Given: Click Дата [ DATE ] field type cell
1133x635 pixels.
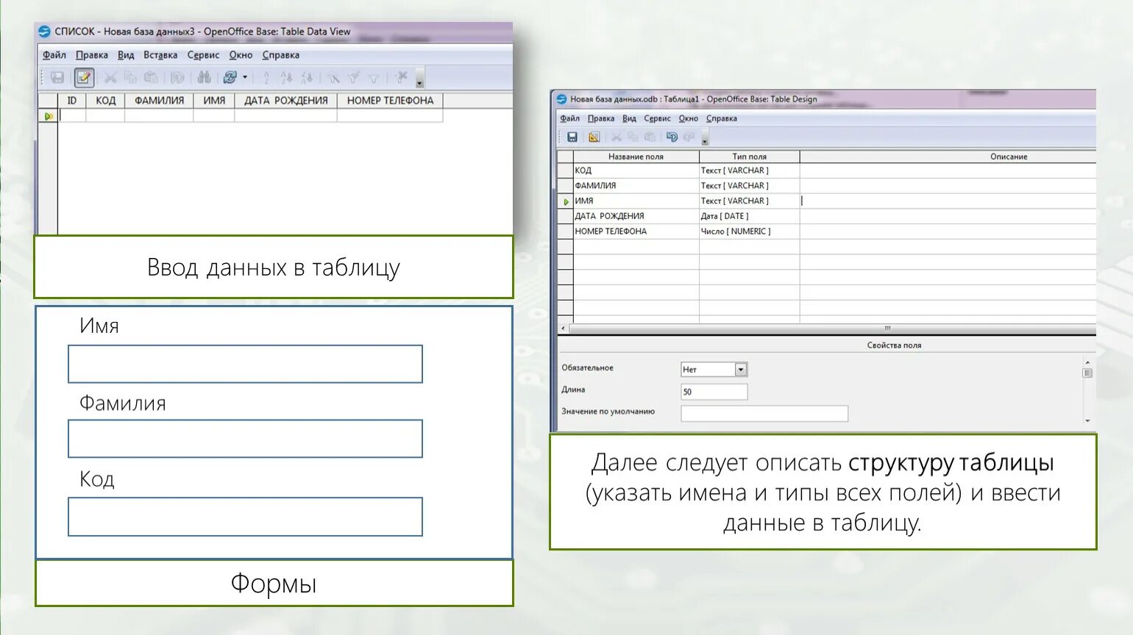Looking at the screenshot, I should point(749,216).
